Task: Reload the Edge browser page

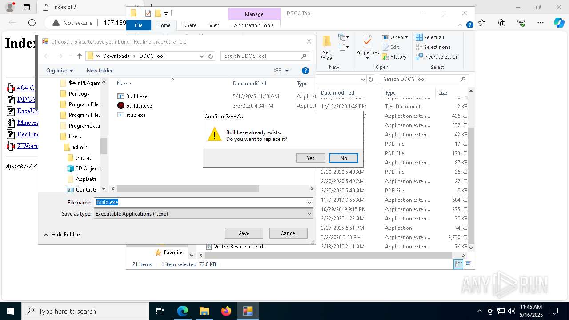Action: coord(32,23)
